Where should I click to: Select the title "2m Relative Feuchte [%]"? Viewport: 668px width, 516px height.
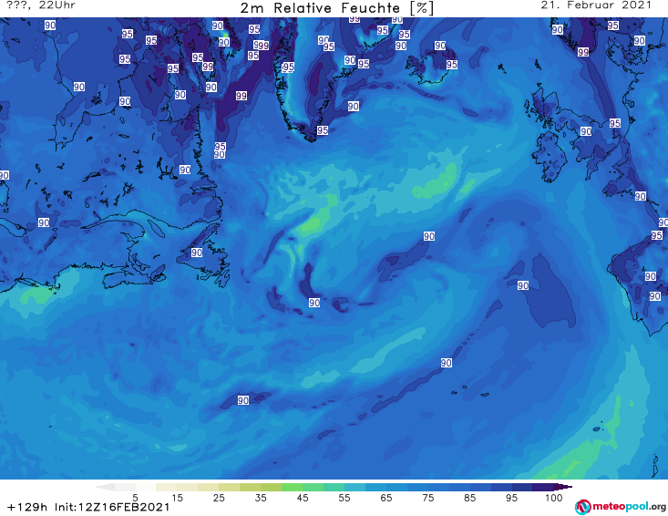pos(336,8)
